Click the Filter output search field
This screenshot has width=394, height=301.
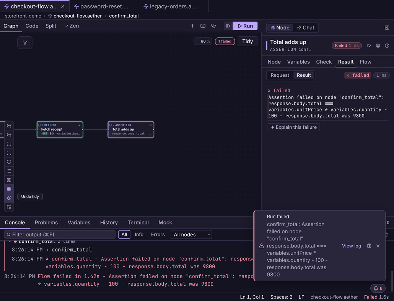60,235
